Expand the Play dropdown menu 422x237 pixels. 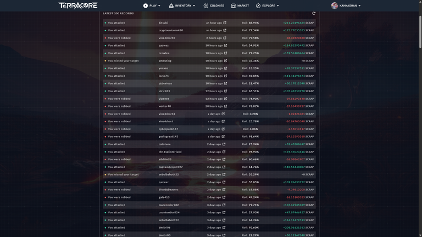(152, 5)
